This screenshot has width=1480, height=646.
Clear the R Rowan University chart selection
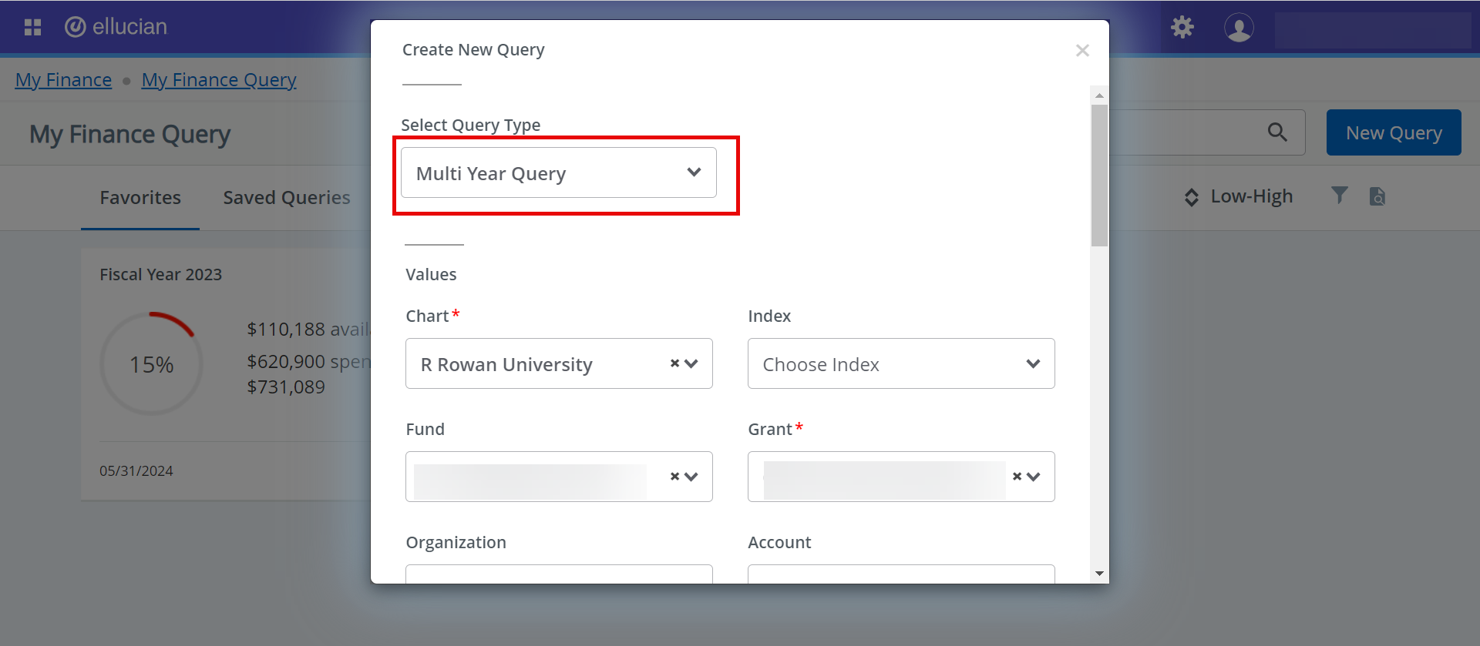coord(674,363)
